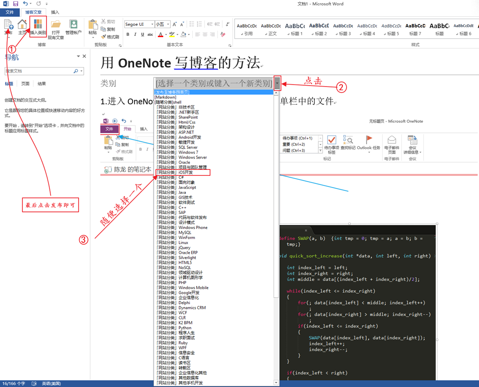The width and height of the screenshot is (479, 387).
Task: Switch to 标题 tab in navigation pane
Action: pyautogui.click(x=9, y=84)
